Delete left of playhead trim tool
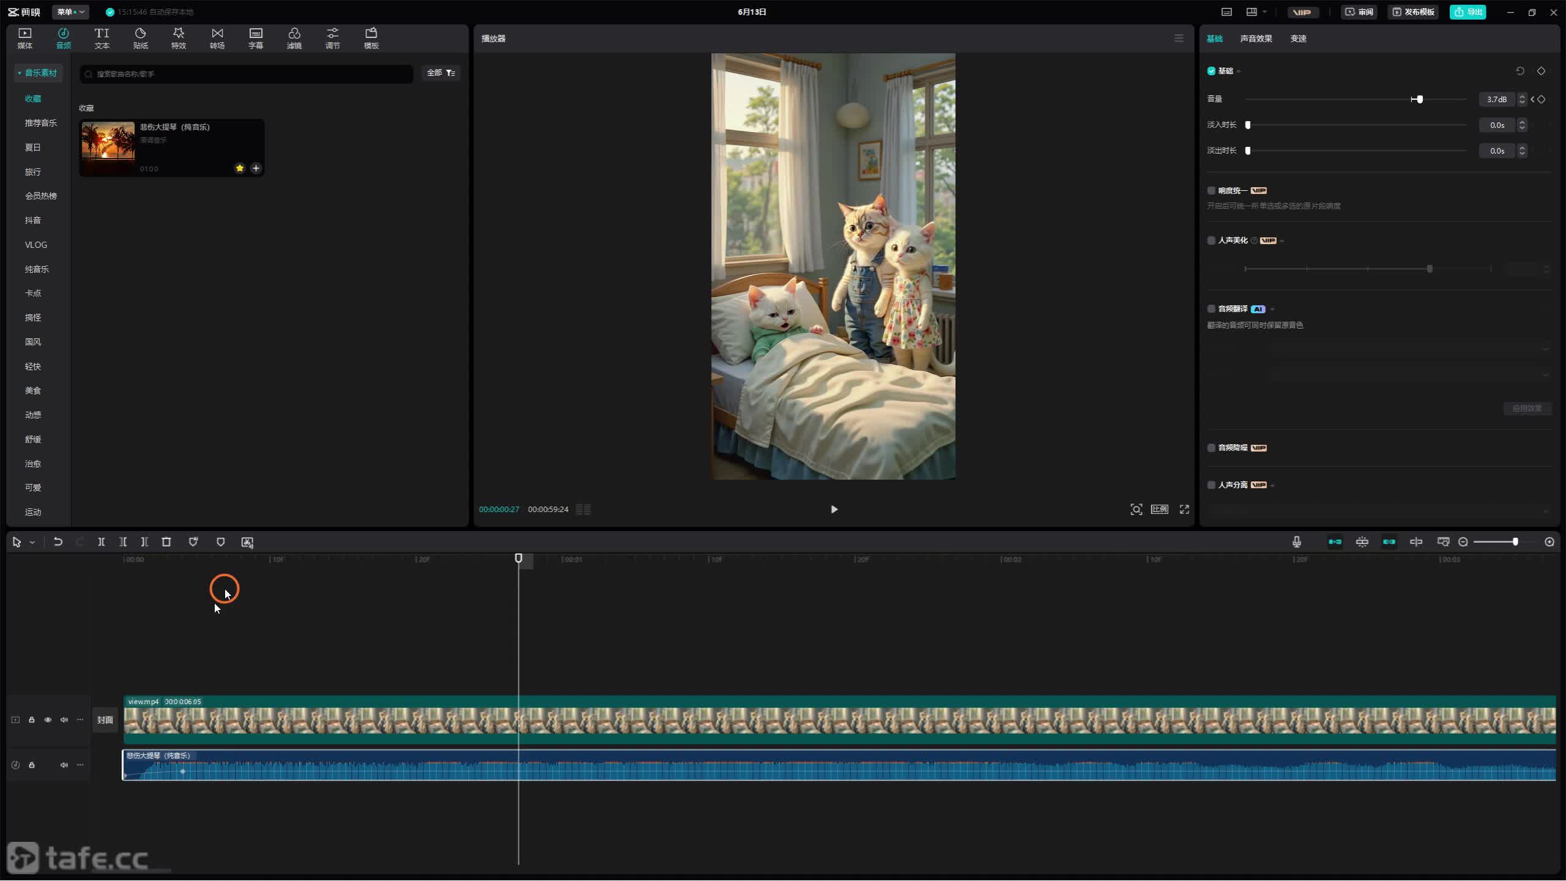 click(123, 542)
